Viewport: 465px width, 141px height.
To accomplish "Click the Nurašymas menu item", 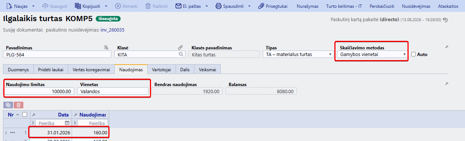I will (307, 6).
